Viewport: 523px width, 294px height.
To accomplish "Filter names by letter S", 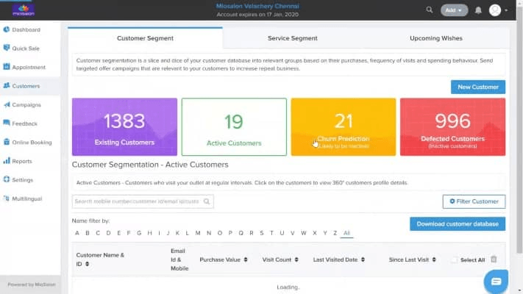I will [262, 233].
